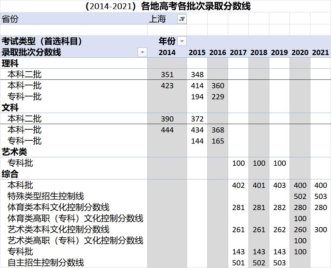331x268 pixels.
Task: Click the table title (2014-2021)各地高考各批次录取分数线
Action: click(x=165, y=5)
